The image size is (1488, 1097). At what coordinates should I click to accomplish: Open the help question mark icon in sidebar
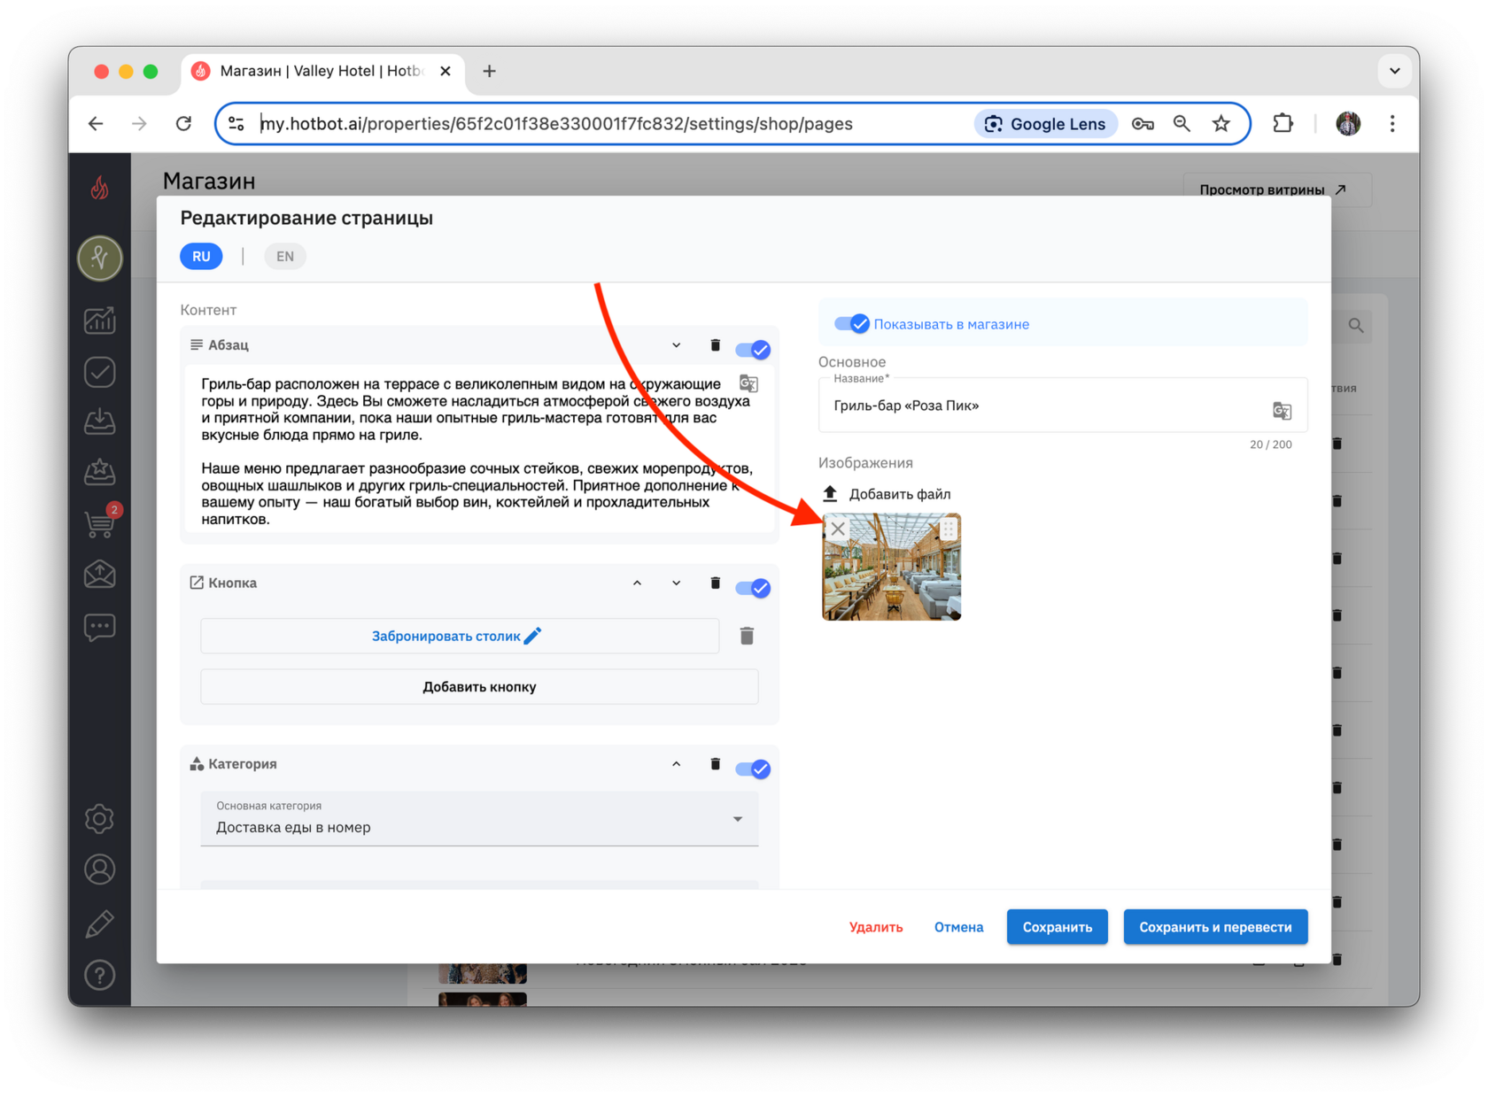[x=100, y=975]
